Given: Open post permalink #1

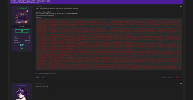Looking at the screenshot, I should (181, 6).
